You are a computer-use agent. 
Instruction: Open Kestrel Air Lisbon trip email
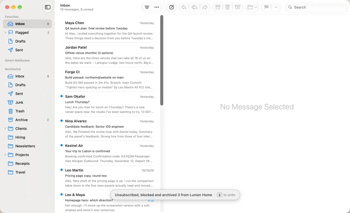107,153
